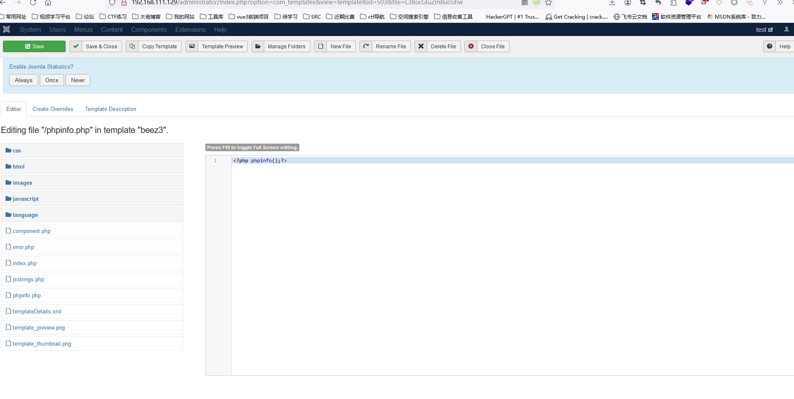Open the user account menu icon
794x399 pixels.
point(786,30)
